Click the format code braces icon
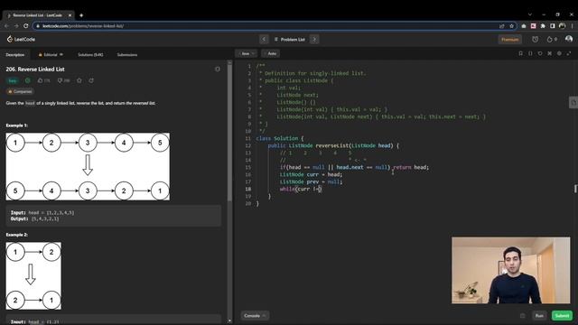The width and height of the screenshot is (578, 325). 530,53
